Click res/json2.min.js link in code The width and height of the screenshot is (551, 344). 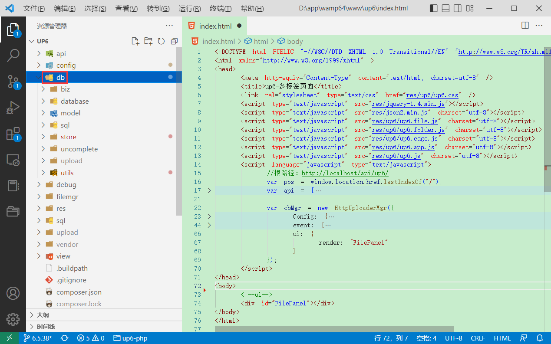pyautogui.click(x=399, y=112)
